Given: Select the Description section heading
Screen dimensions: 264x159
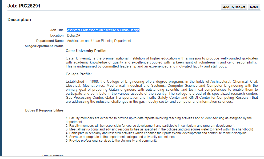Looking at the screenshot, I should coord(19,19).
